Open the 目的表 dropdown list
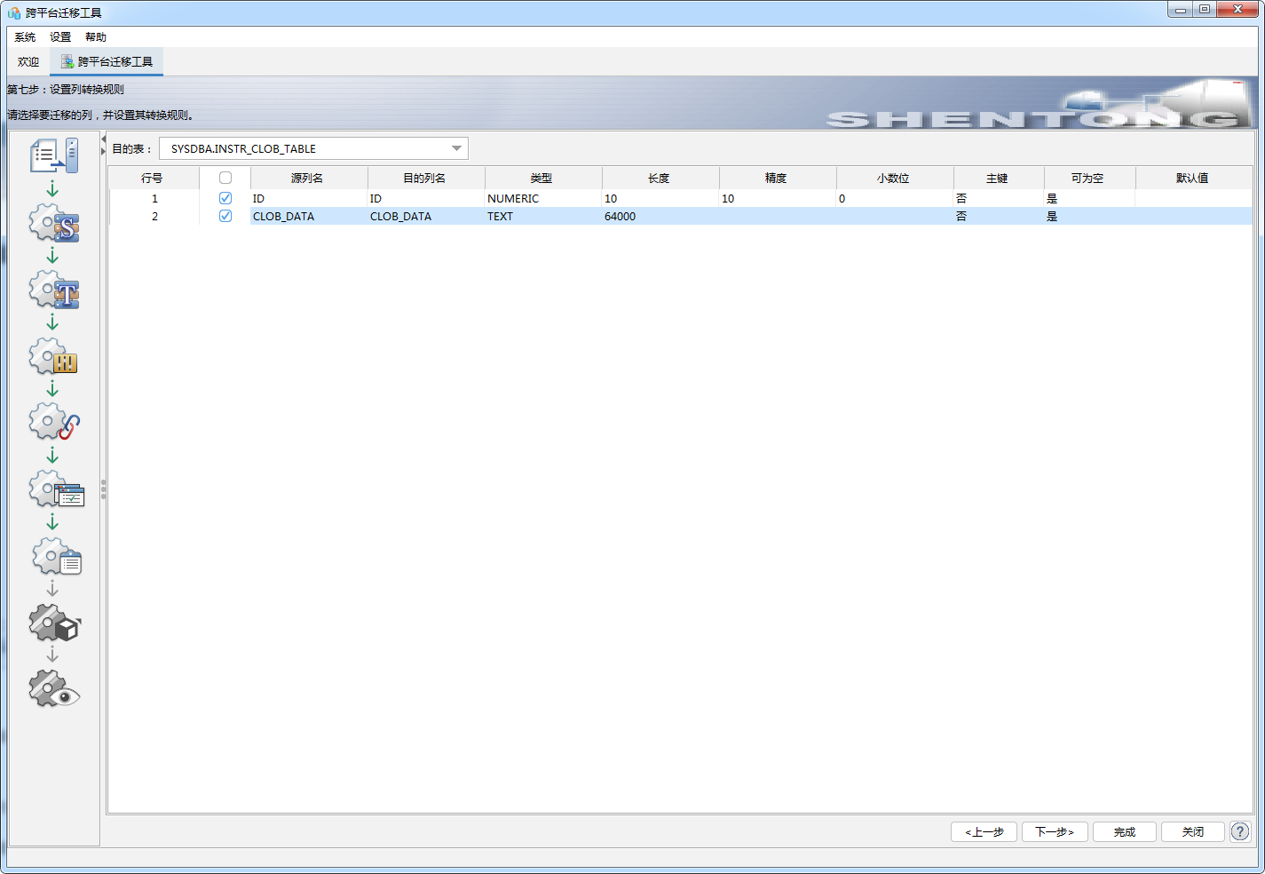1265x874 pixels. (456, 148)
